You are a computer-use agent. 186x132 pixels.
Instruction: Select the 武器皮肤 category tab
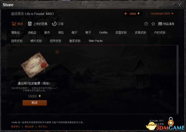[121, 32]
